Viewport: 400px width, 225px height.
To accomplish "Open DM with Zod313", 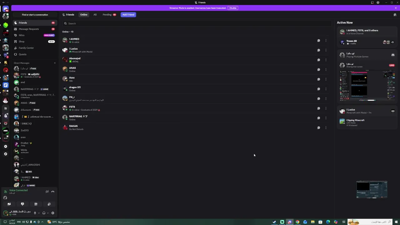I will [x=34, y=130].
